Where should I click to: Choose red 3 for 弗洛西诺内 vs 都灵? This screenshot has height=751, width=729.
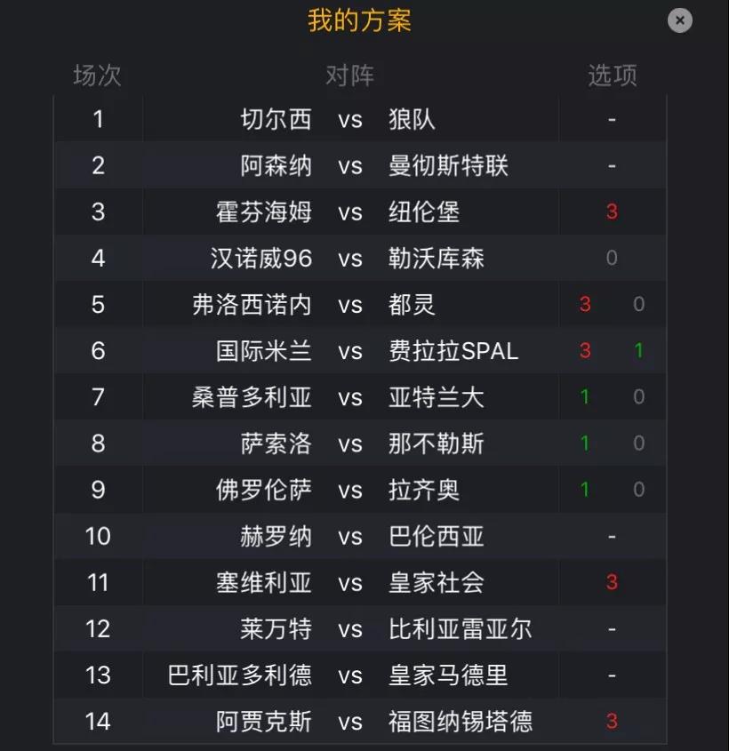tap(585, 304)
